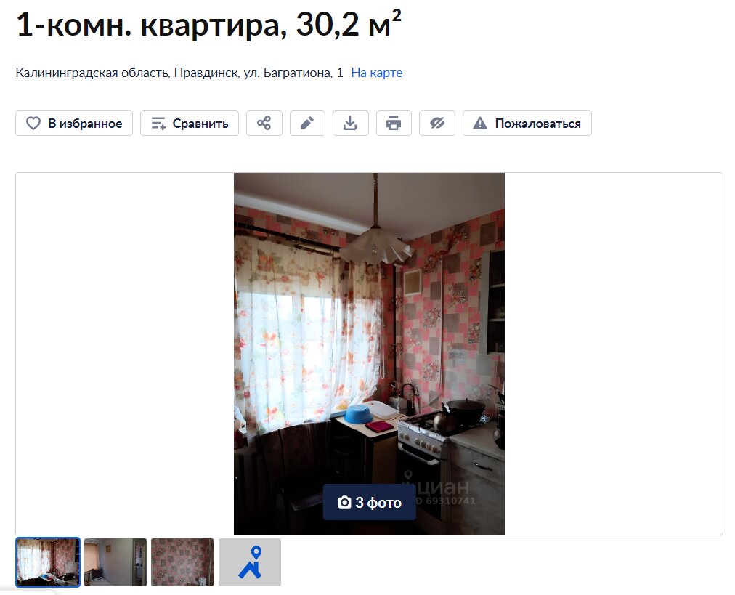Click the pencil edit note icon

tap(307, 124)
